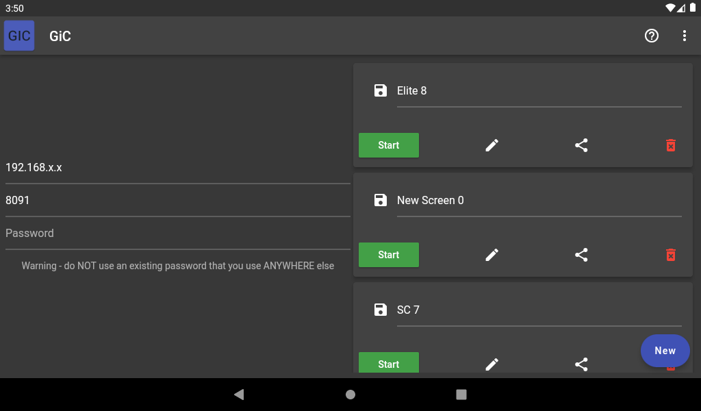Share the Elite 8 screen

coord(581,145)
